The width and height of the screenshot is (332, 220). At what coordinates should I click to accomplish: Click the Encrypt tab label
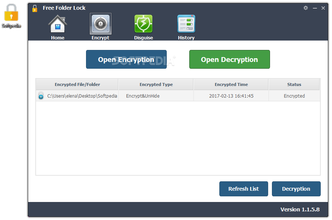coord(100,38)
